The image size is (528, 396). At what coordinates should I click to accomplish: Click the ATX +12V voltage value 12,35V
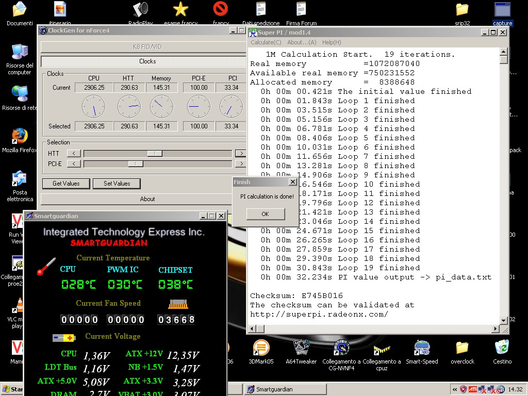(x=183, y=355)
